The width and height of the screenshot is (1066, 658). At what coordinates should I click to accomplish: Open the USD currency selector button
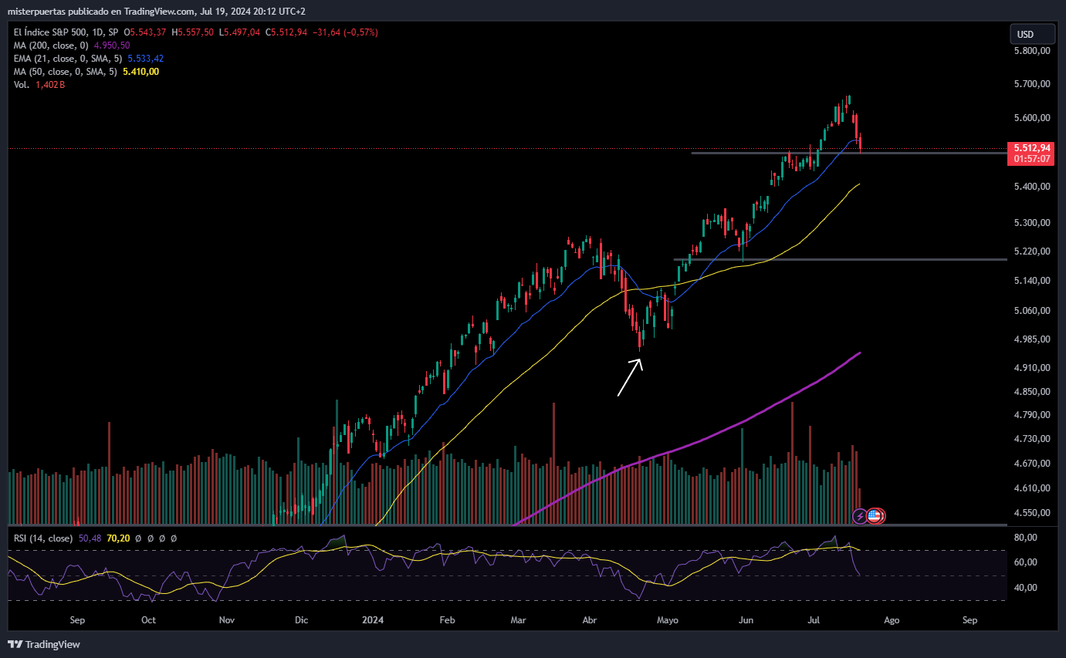(x=1032, y=34)
